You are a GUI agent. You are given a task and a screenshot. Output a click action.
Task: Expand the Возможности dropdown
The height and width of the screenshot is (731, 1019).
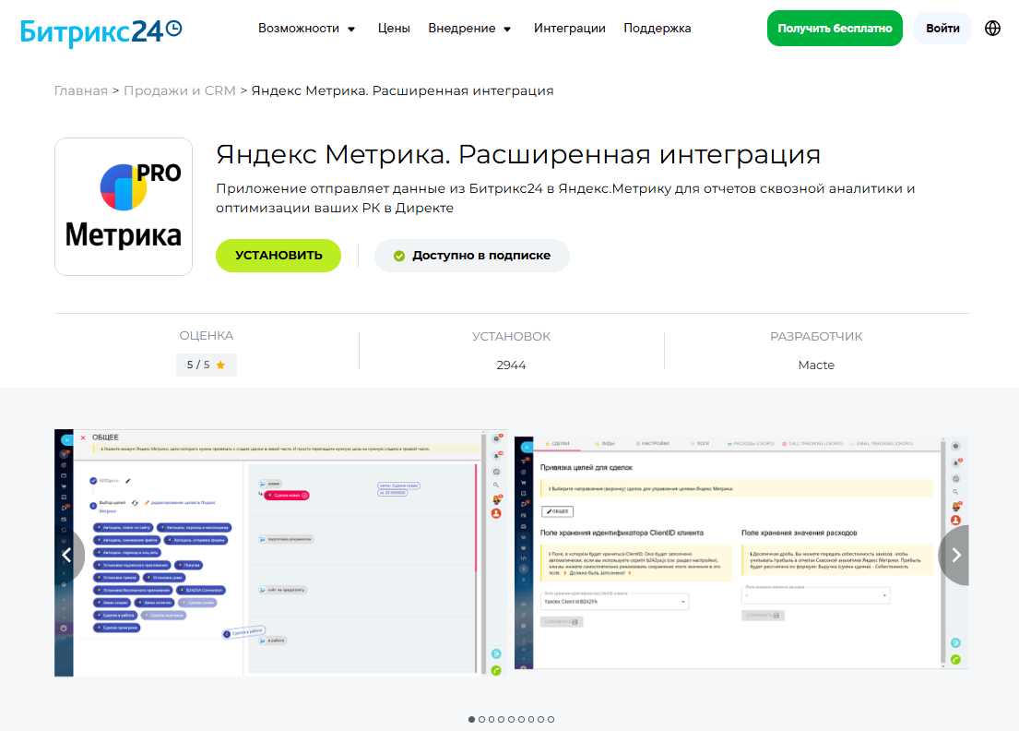coord(304,28)
